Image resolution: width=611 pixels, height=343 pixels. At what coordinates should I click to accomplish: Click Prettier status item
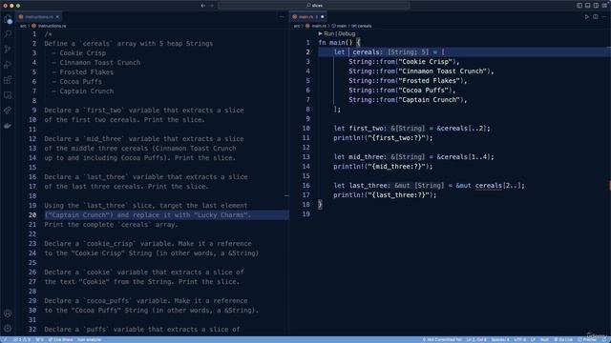(586, 339)
